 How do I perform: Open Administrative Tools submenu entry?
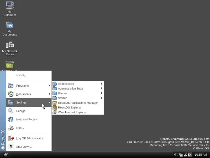pos(78,88)
